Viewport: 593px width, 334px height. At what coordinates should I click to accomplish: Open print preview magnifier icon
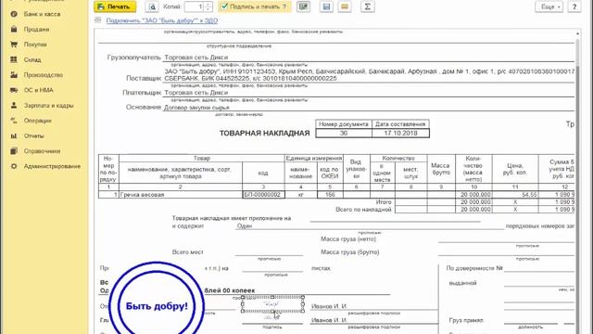(152, 6)
